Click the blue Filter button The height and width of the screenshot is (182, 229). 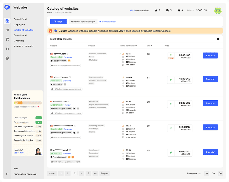(x=58, y=22)
